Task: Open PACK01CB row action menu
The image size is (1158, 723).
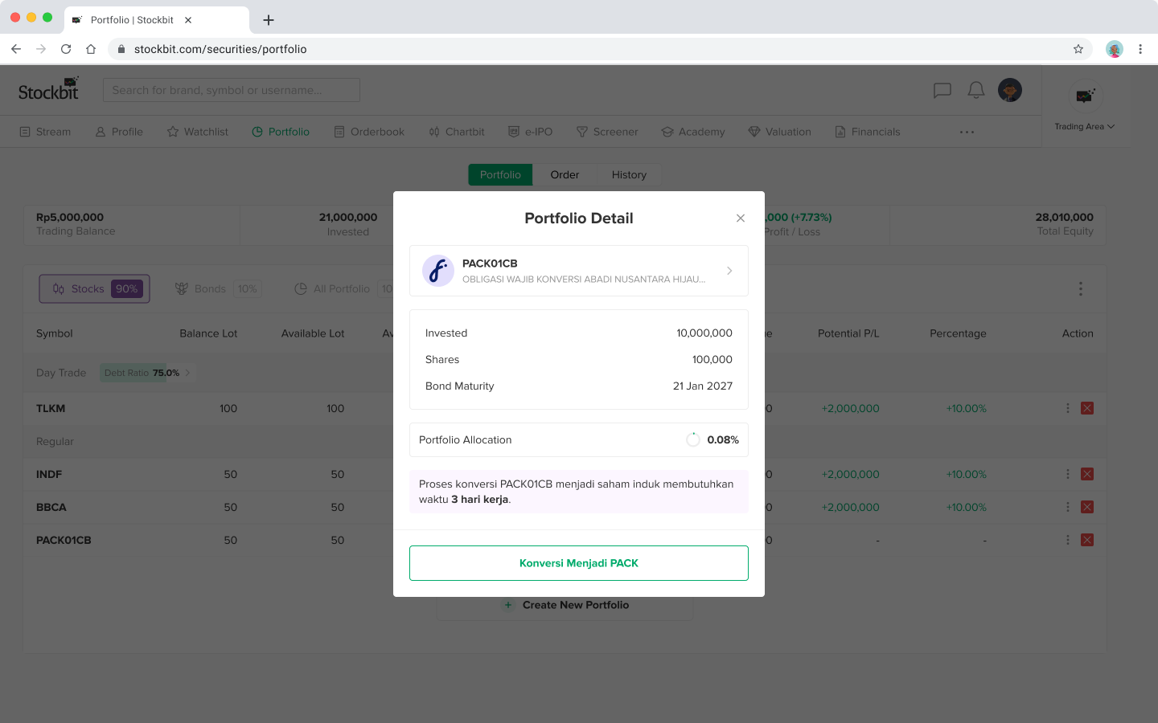Action: pos(1068,540)
